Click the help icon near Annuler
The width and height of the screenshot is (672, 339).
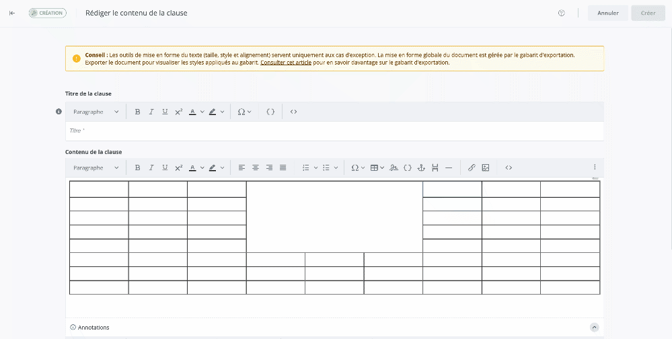(x=562, y=13)
